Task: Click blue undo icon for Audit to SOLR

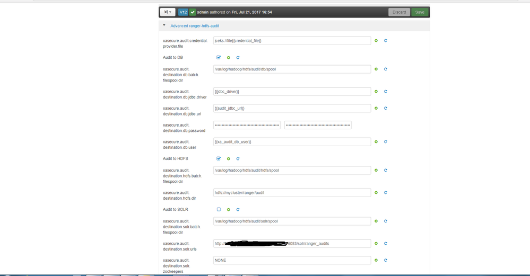Action: [x=238, y=210]
